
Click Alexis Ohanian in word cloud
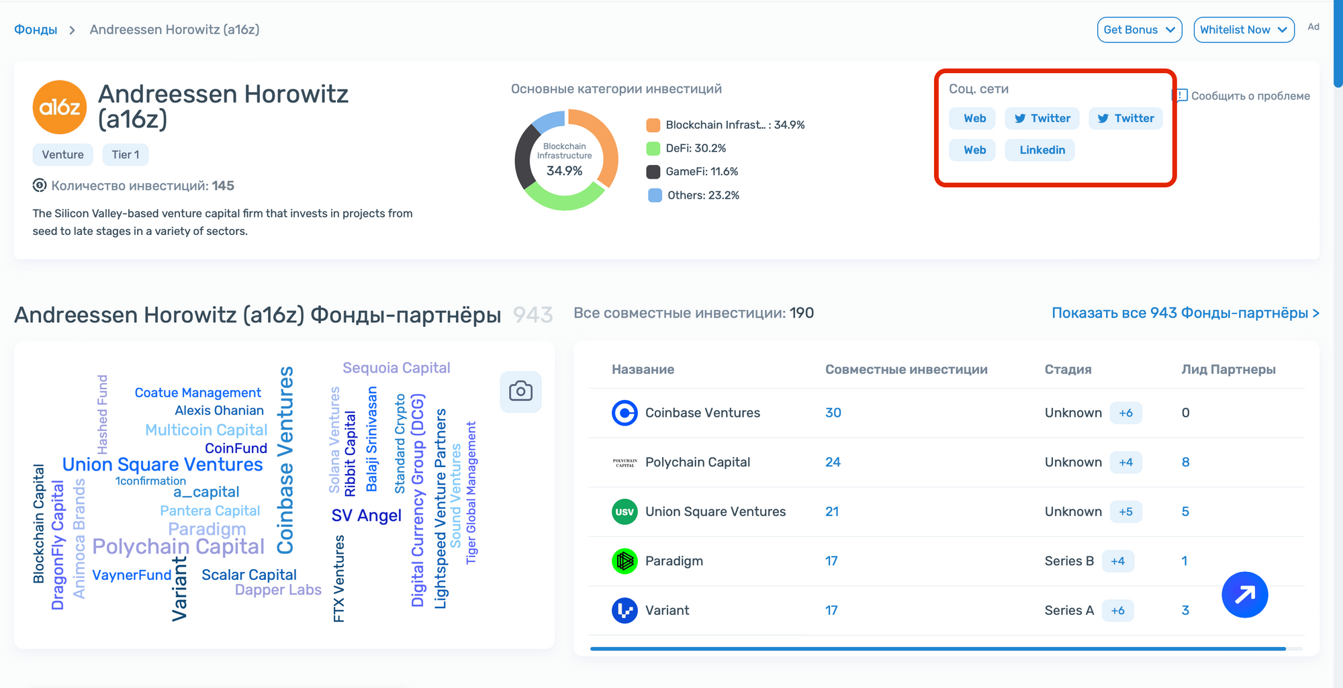point(219,410)
